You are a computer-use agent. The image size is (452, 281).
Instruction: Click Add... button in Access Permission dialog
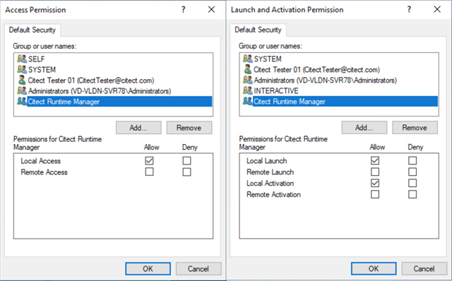138,128
